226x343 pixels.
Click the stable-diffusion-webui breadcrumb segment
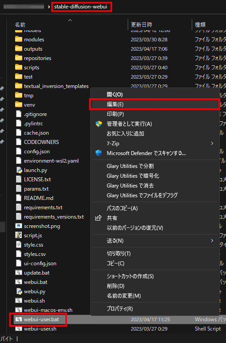[x=81, y=7]
